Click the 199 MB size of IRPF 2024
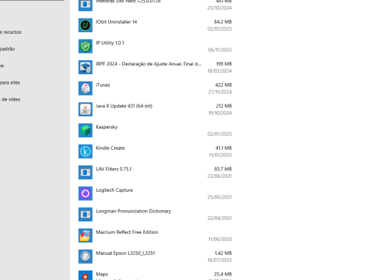368x280 pixels. coord(224,64)
